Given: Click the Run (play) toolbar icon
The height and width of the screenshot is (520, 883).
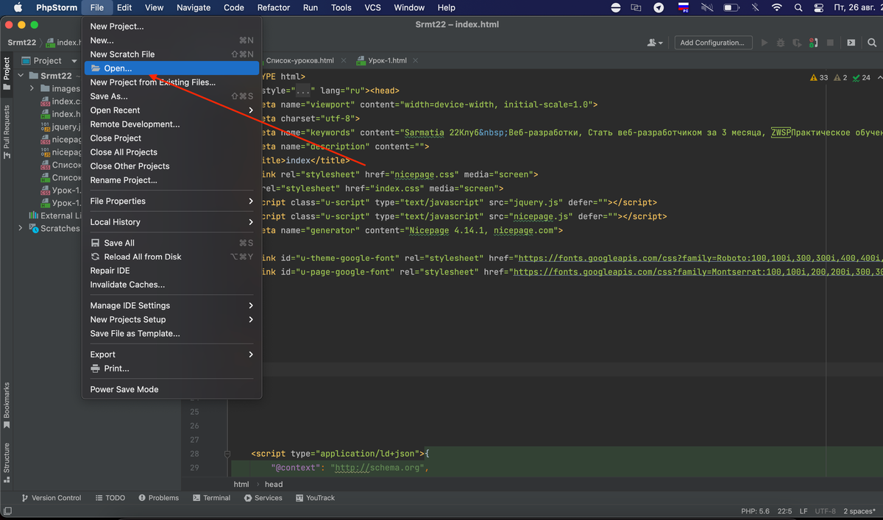Looking at the screenshot, I should point(764,43).
